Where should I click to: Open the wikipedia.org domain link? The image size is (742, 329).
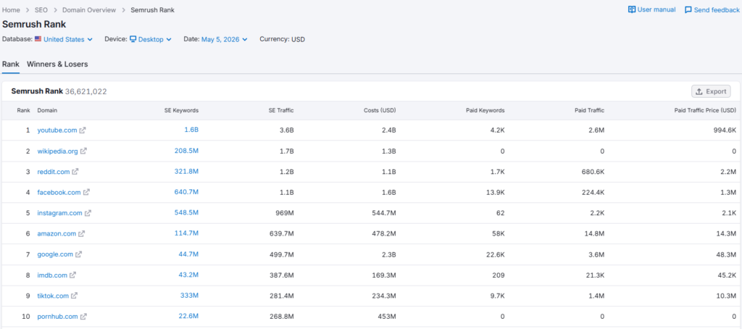pos(58,151)
